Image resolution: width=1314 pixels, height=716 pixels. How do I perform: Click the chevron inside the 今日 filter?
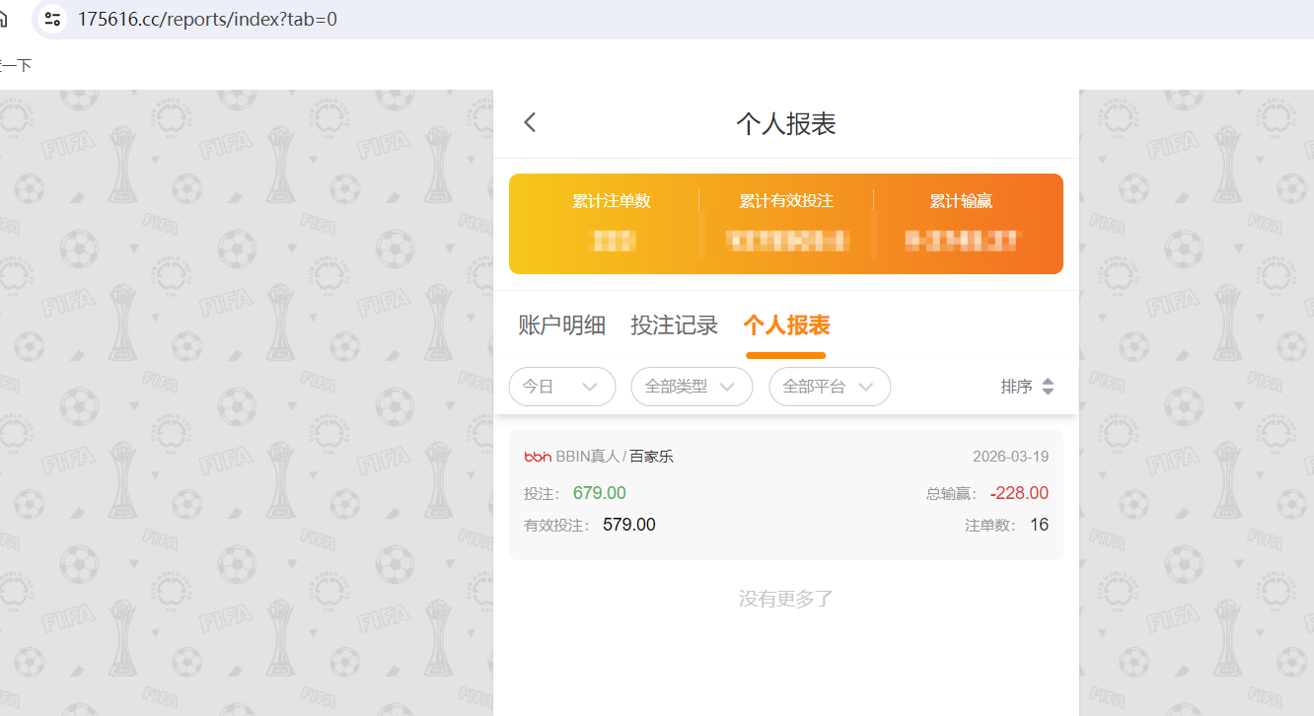point(589,387)
